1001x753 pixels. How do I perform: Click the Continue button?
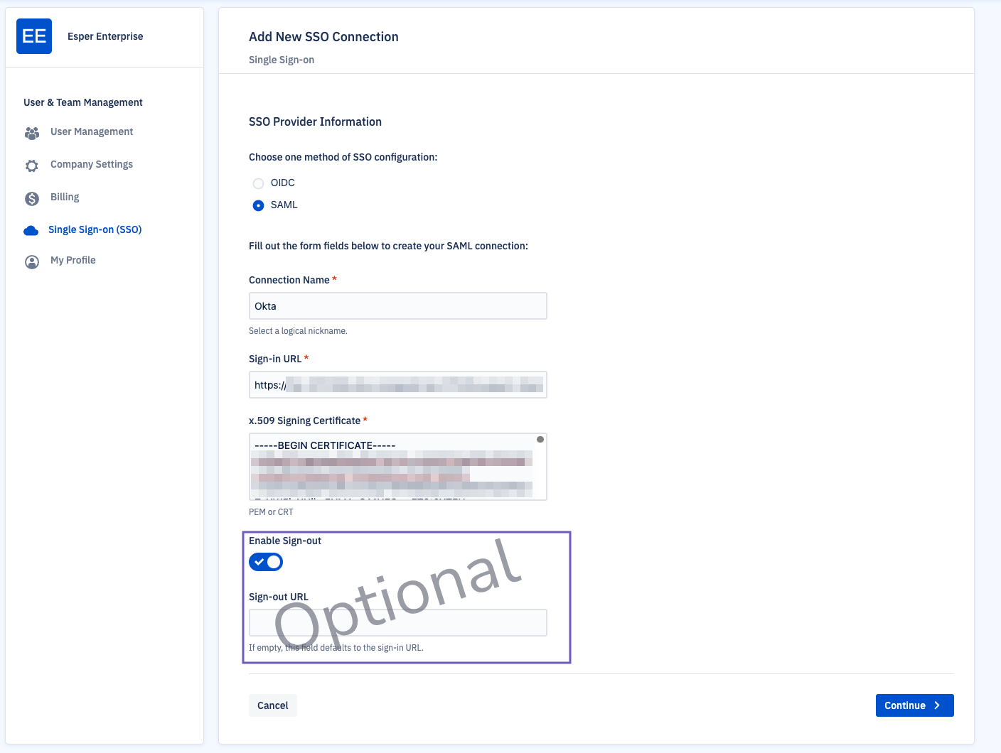[914, 705]
